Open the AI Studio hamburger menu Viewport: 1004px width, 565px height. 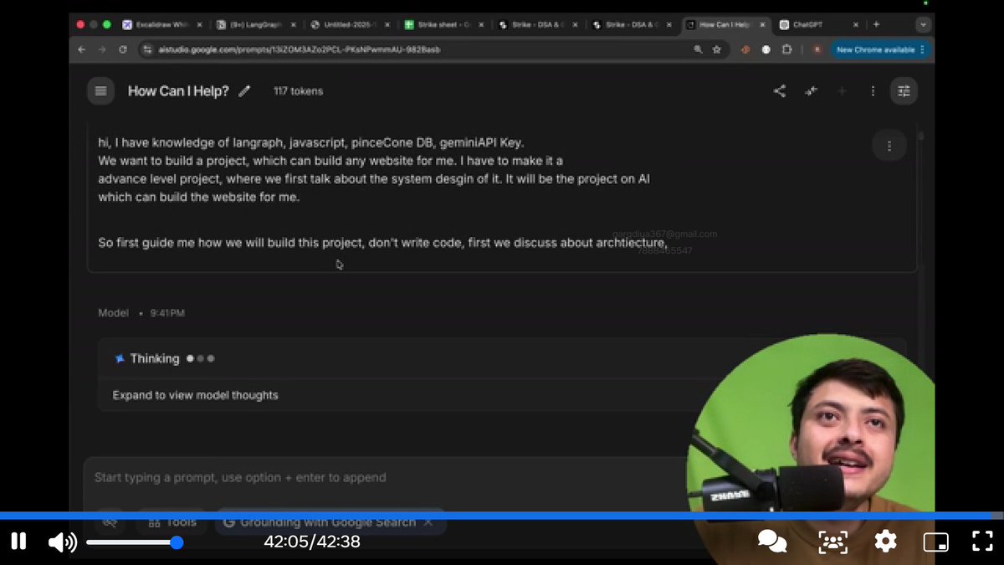tap(100, 90)
